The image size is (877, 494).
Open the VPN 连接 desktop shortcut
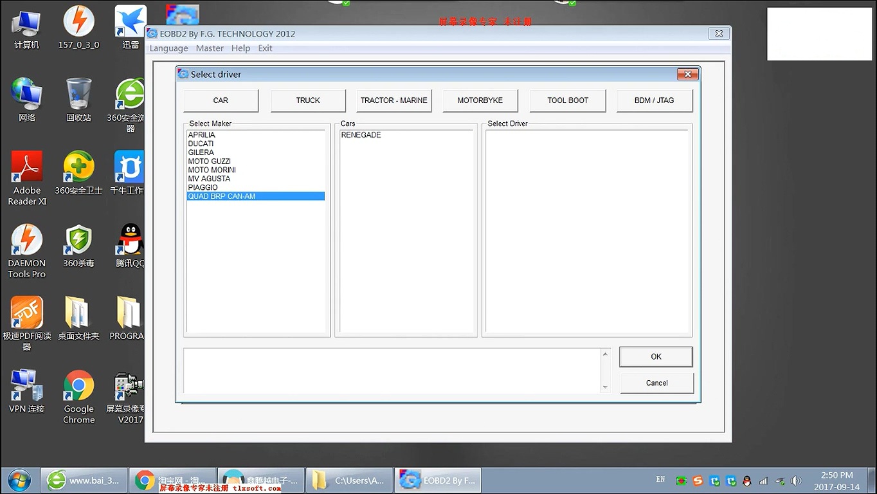[27, 391]
